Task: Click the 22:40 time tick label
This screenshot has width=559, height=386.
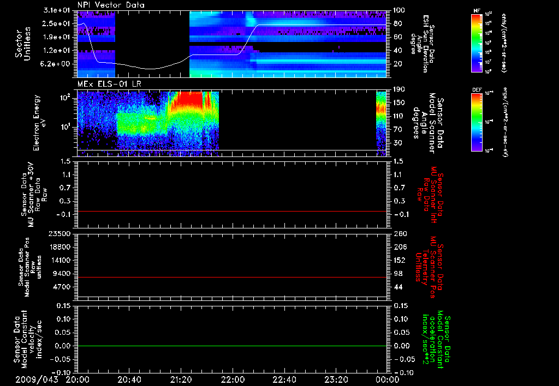Action: tap(284, 380)
